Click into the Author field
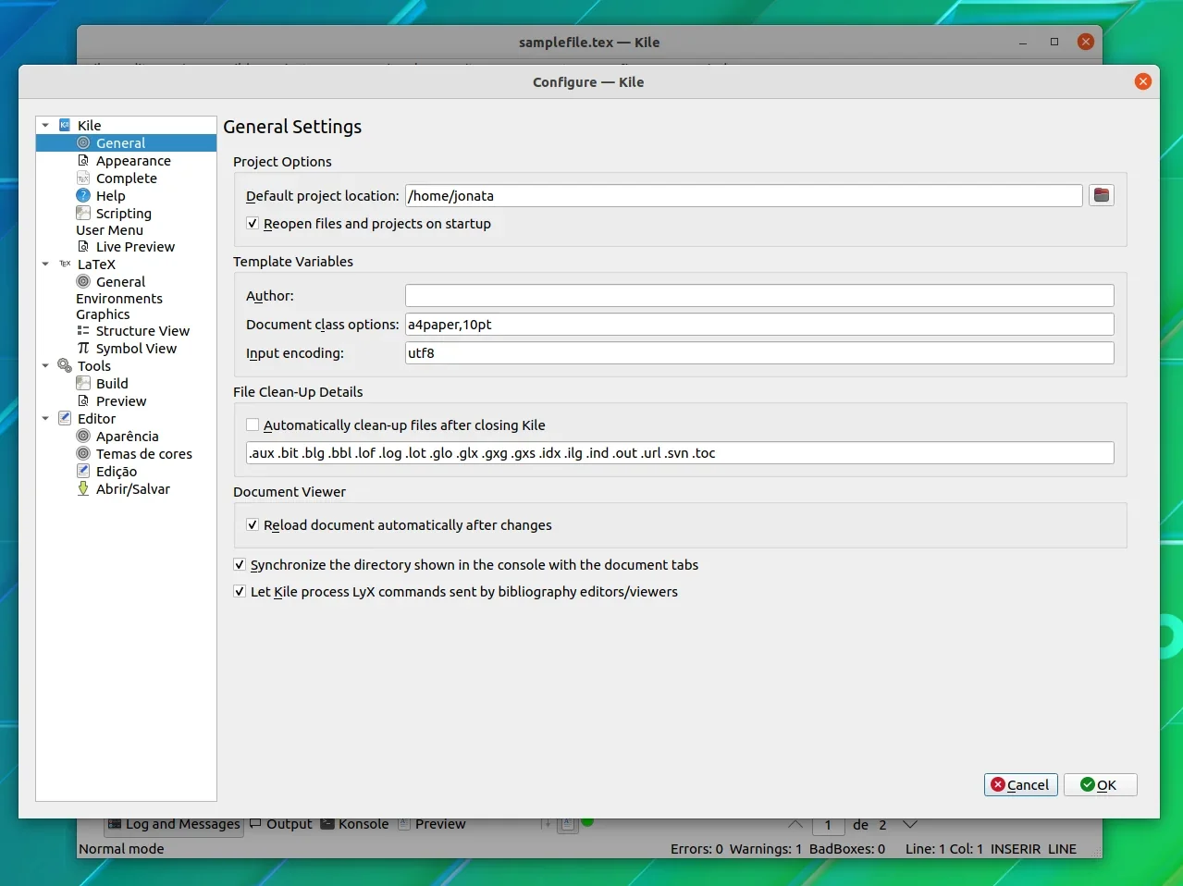 pyautogui.click(x=759, y=296)
